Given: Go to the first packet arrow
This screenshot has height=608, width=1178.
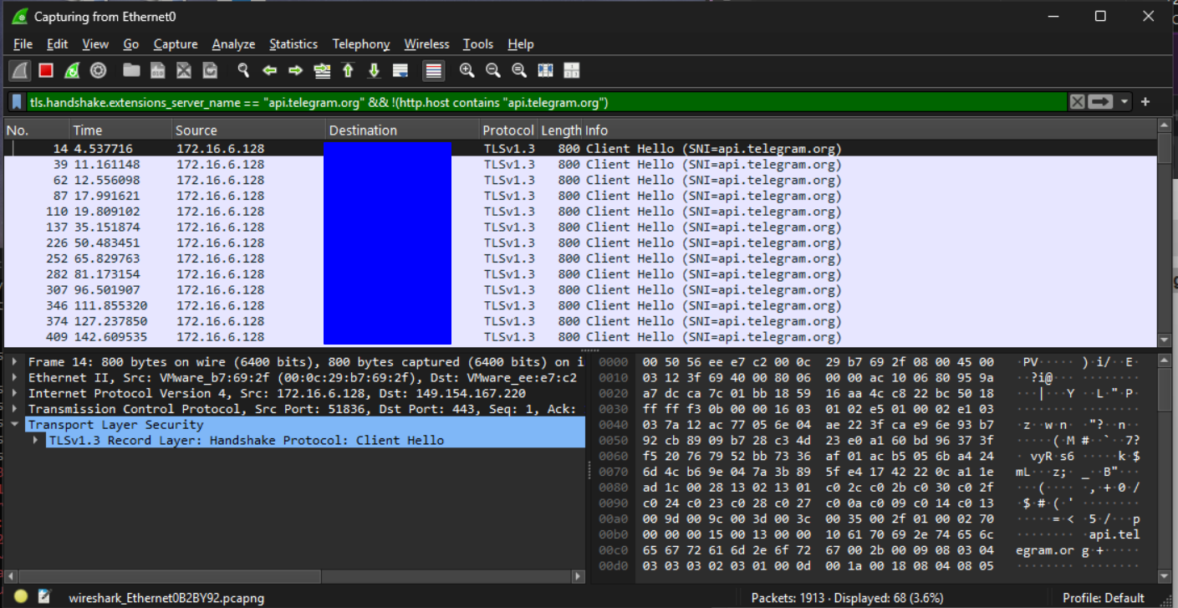Looking at the screenshot, I should pos(348,71).
